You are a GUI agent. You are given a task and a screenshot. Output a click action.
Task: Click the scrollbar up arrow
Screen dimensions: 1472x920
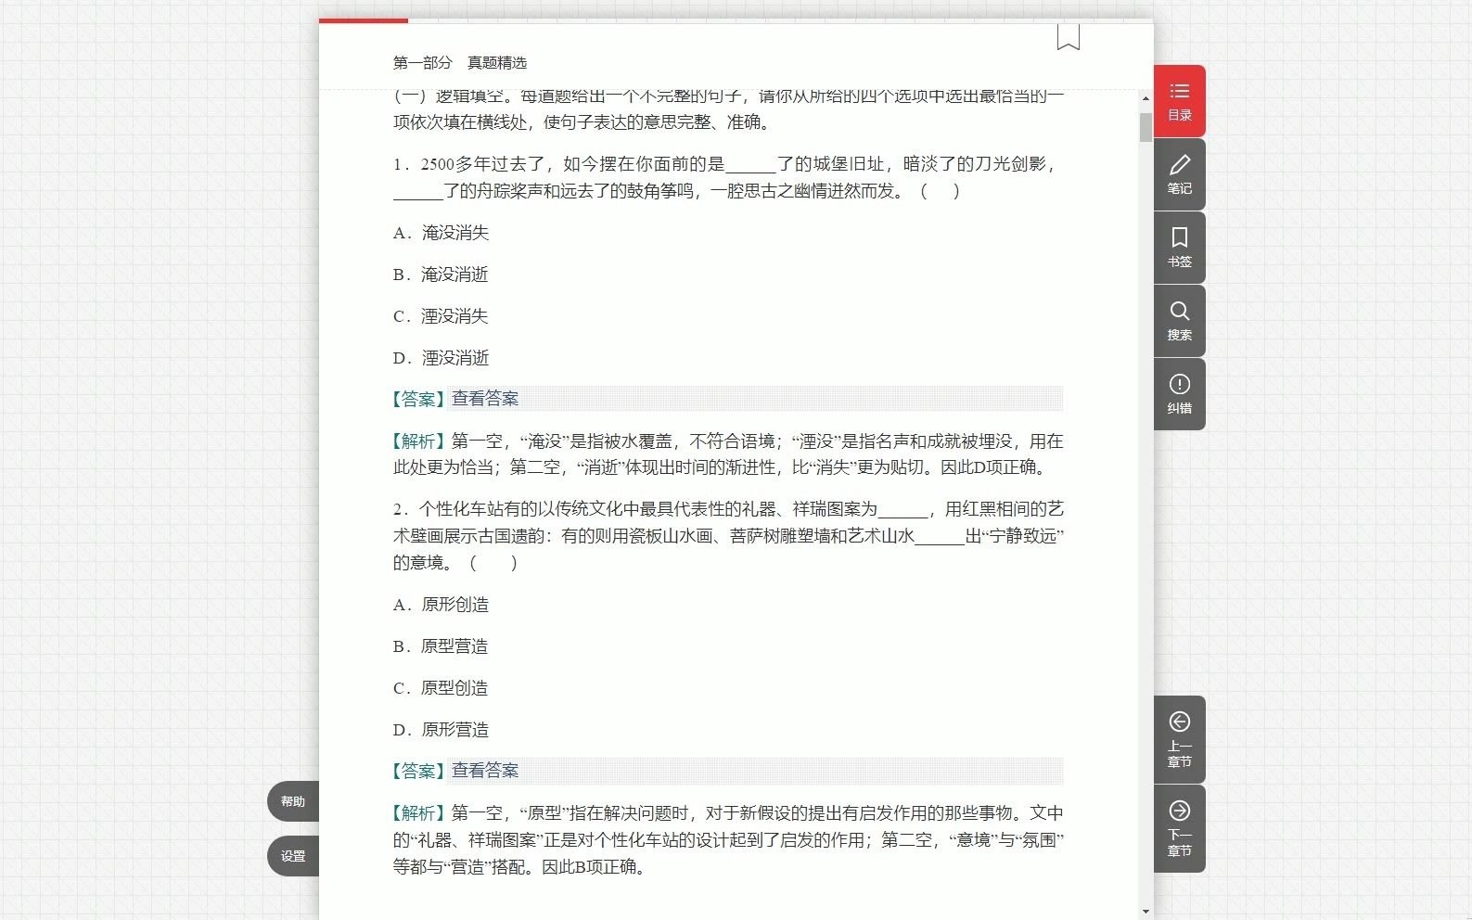(x=1146, y=98)
